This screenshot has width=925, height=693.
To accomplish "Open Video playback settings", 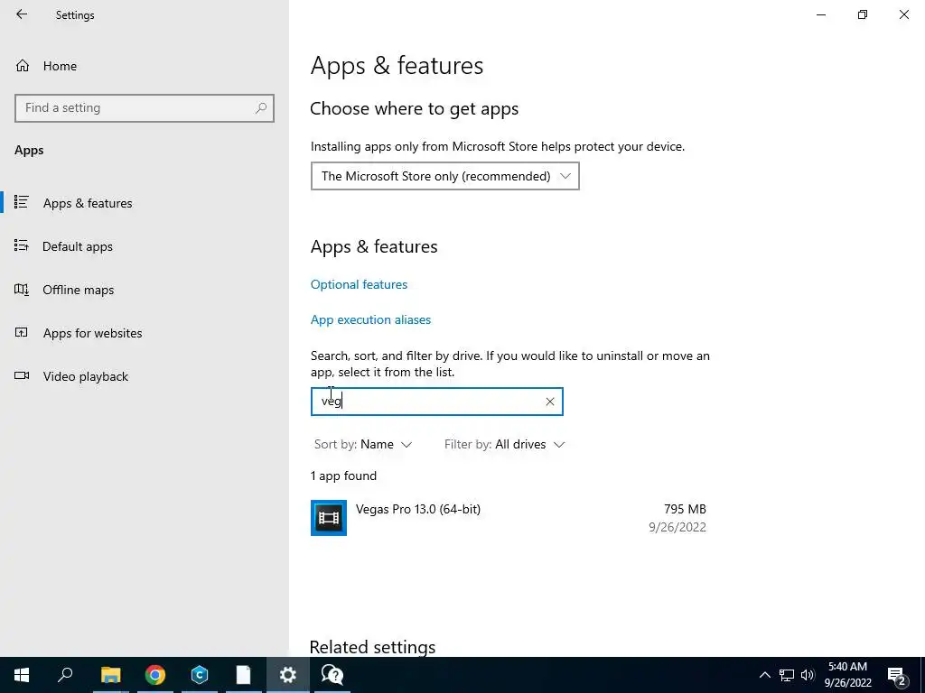I will 85,376.
